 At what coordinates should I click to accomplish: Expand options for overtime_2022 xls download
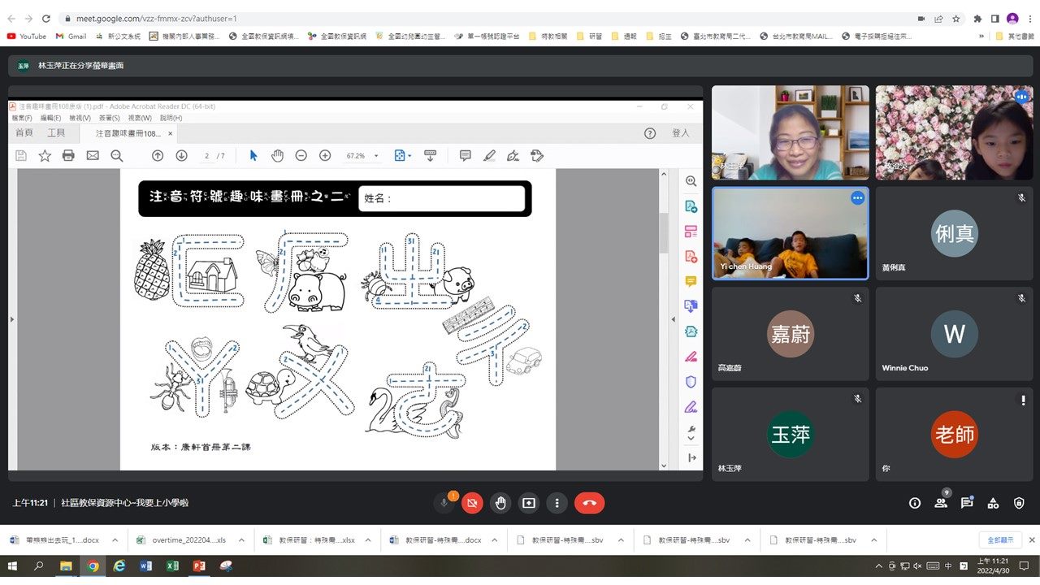(241, 540)
